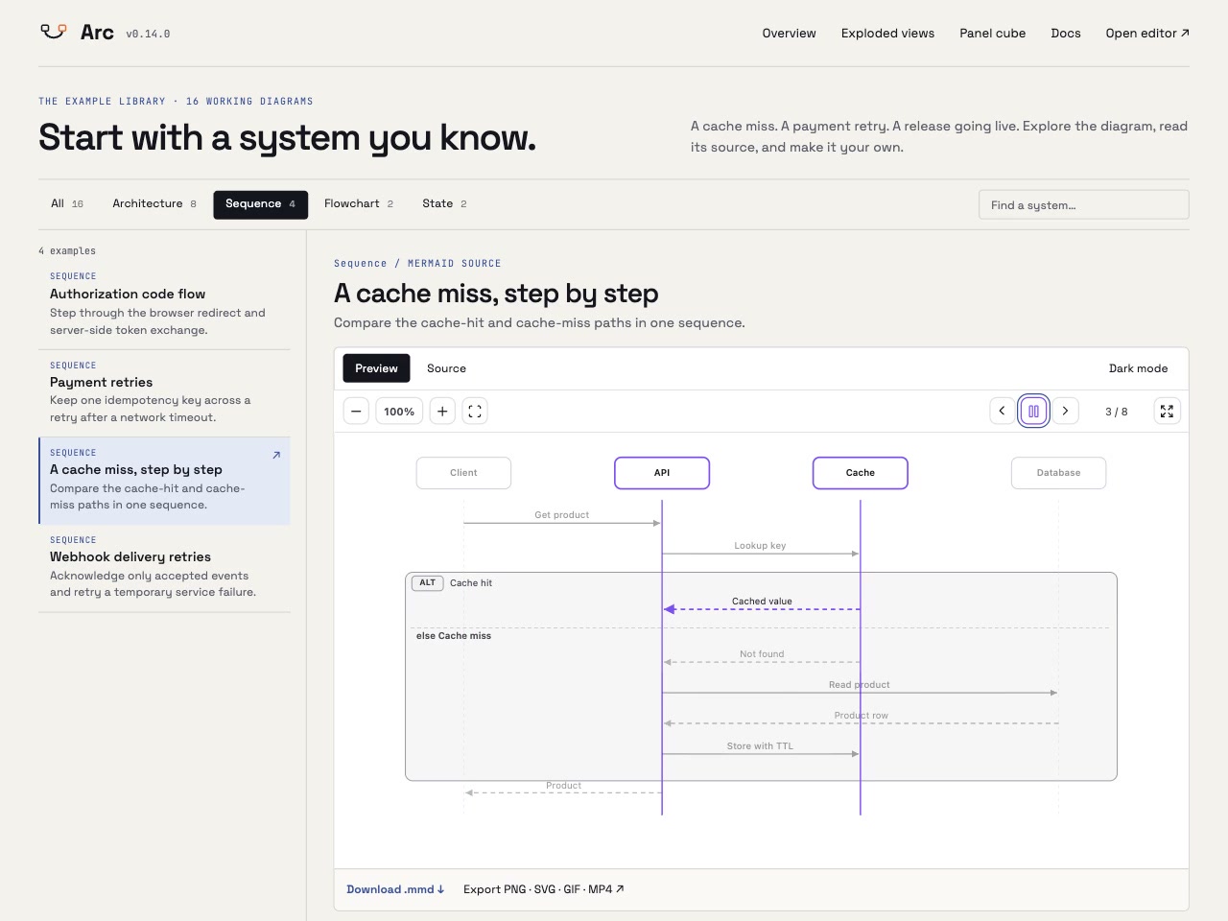Click the '3 / 8' step counter
Image resolution: width=1228 pixels, height=921 pixels.
pos(1117,412)
